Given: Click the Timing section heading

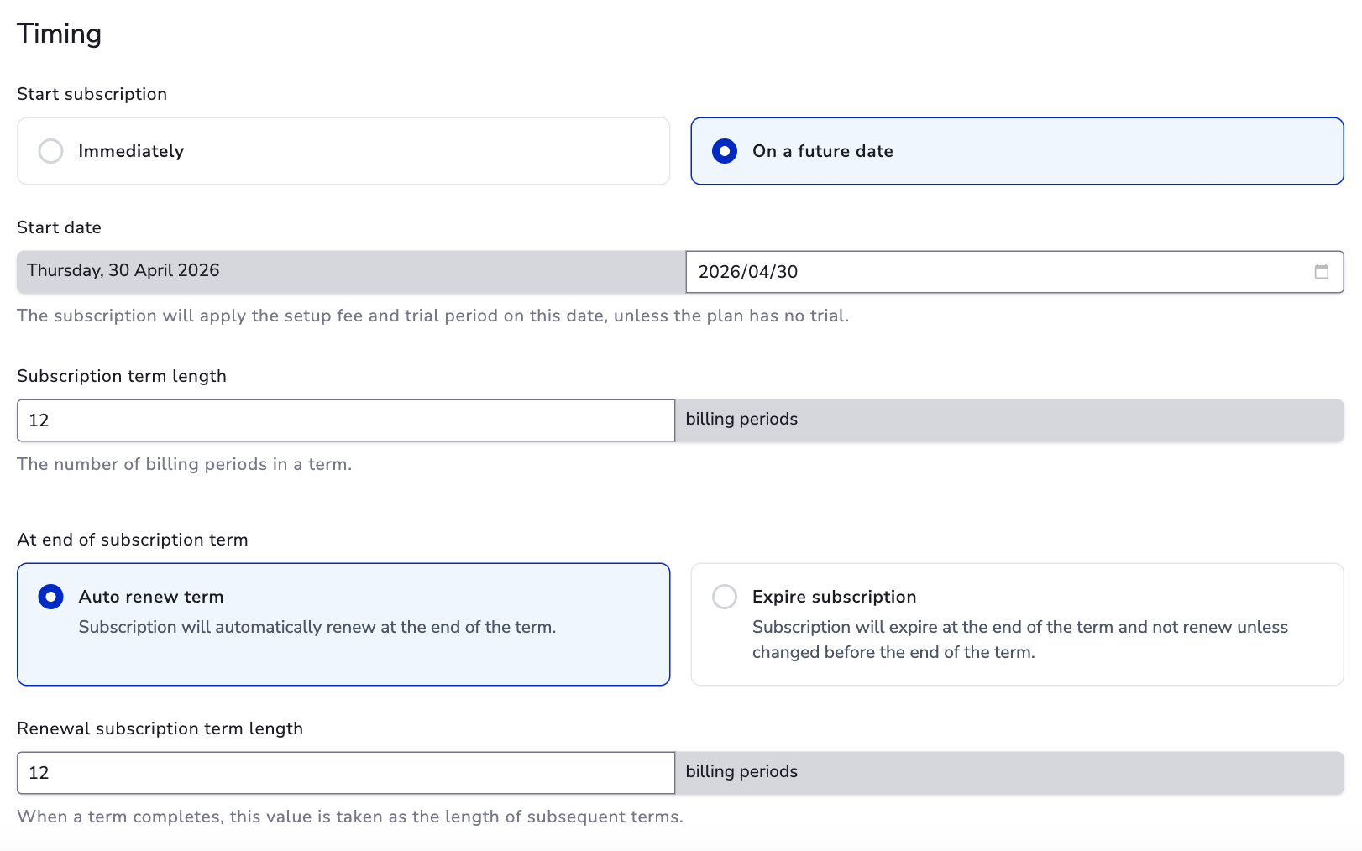Looking at the screenshot, I should (59, 34).
